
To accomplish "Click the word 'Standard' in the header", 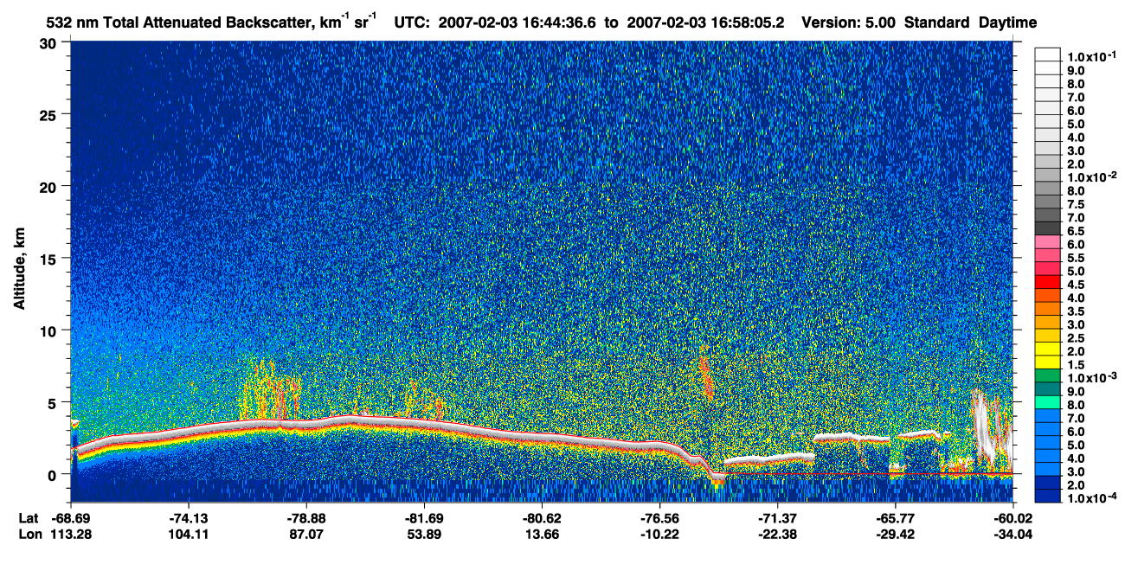I will [937, 23].
